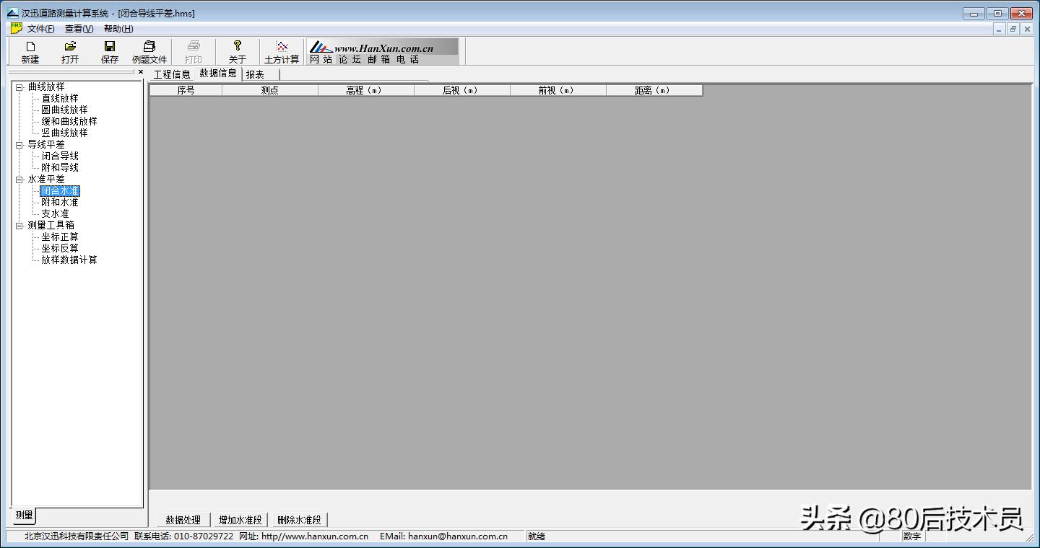Select the 测量 tab at panel bottom
This screenshot has height=548, width=1040.
tap(24, 515)
